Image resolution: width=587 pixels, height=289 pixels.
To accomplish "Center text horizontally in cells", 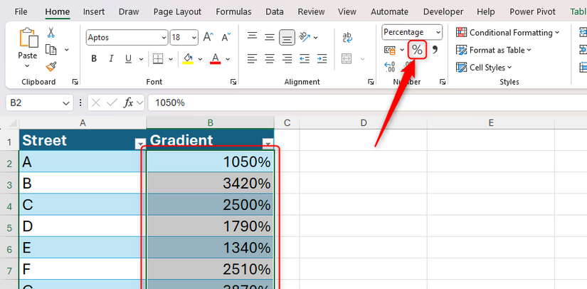I will click(270, 59).
